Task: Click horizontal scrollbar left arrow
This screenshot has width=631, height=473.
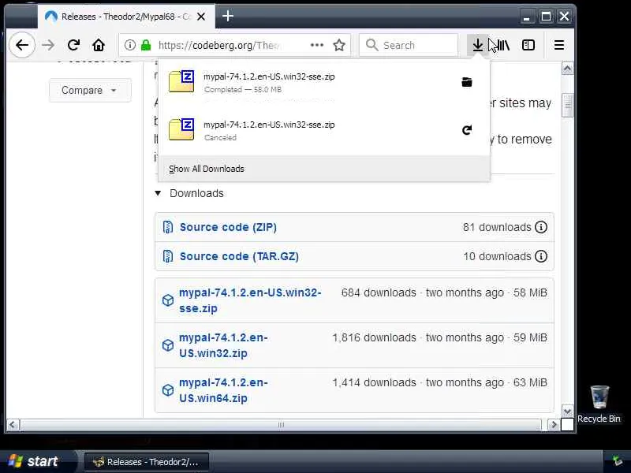Action: 13,425
